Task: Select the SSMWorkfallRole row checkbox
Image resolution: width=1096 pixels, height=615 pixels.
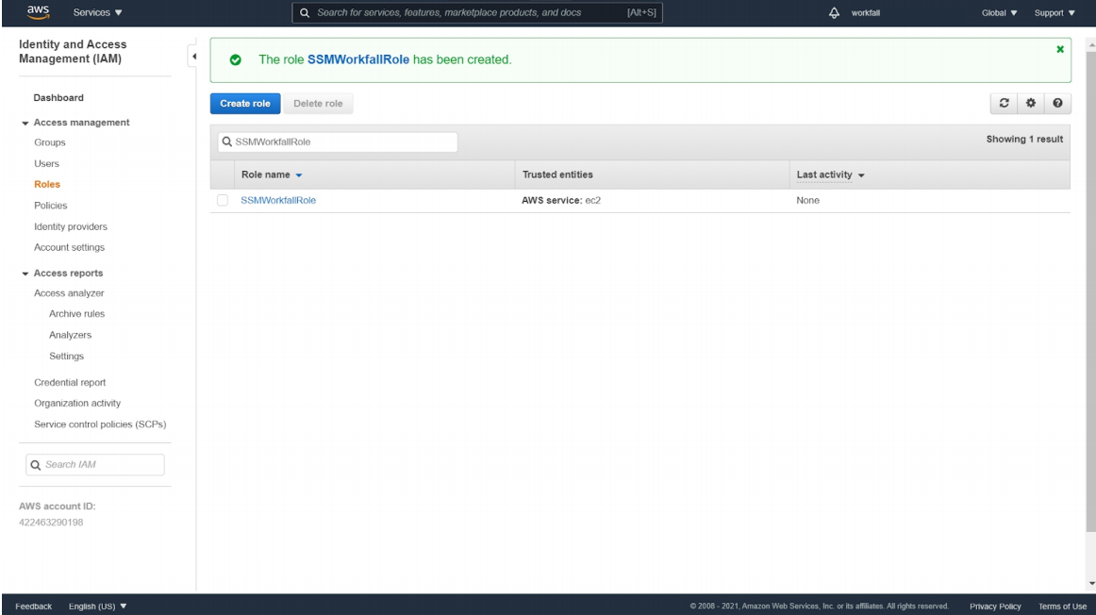Action: click(x=223, y=201)
